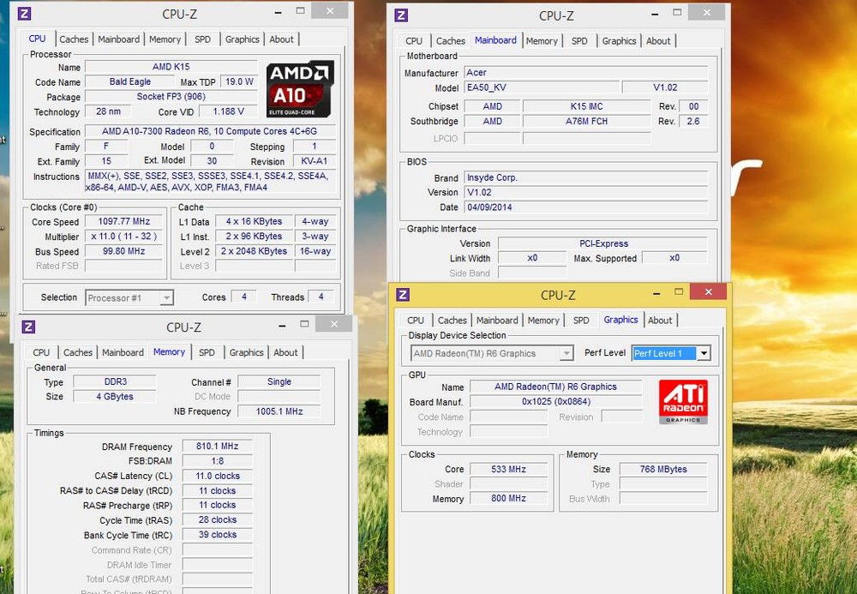Close the CPU-Z window showing GPU info

pyautogui.click(x=708, y=293)
